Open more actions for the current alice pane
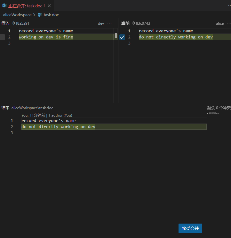Image resolution: width=231 pixels, height=238 pixels. pos(228,23)
